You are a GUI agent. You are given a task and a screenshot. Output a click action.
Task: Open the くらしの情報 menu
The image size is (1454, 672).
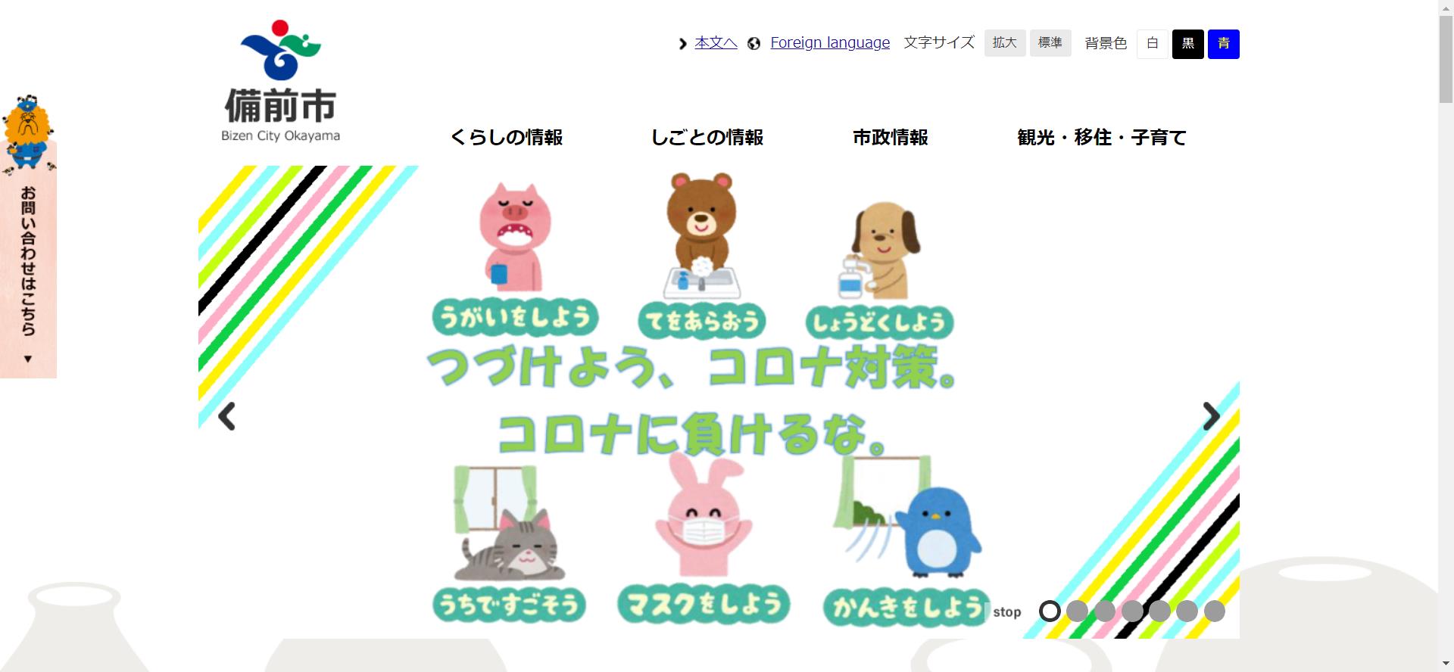tap(507, 138)
